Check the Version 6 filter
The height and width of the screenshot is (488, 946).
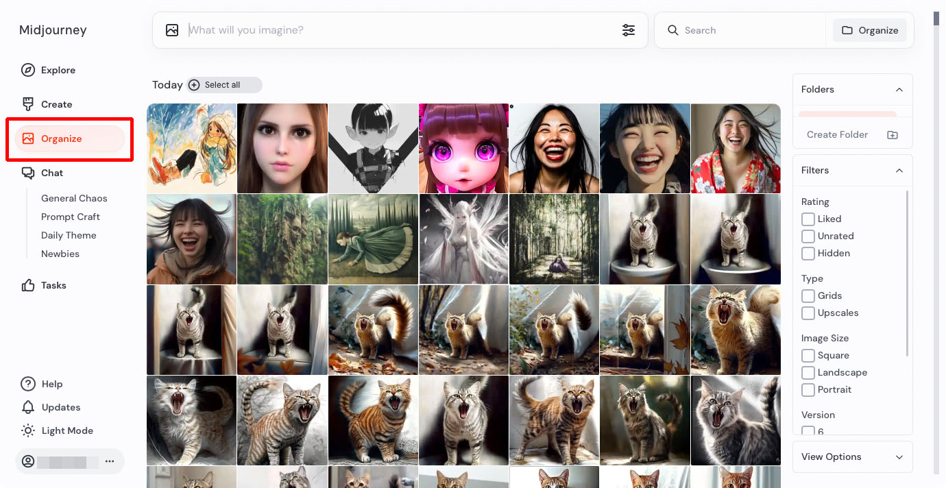808,430
